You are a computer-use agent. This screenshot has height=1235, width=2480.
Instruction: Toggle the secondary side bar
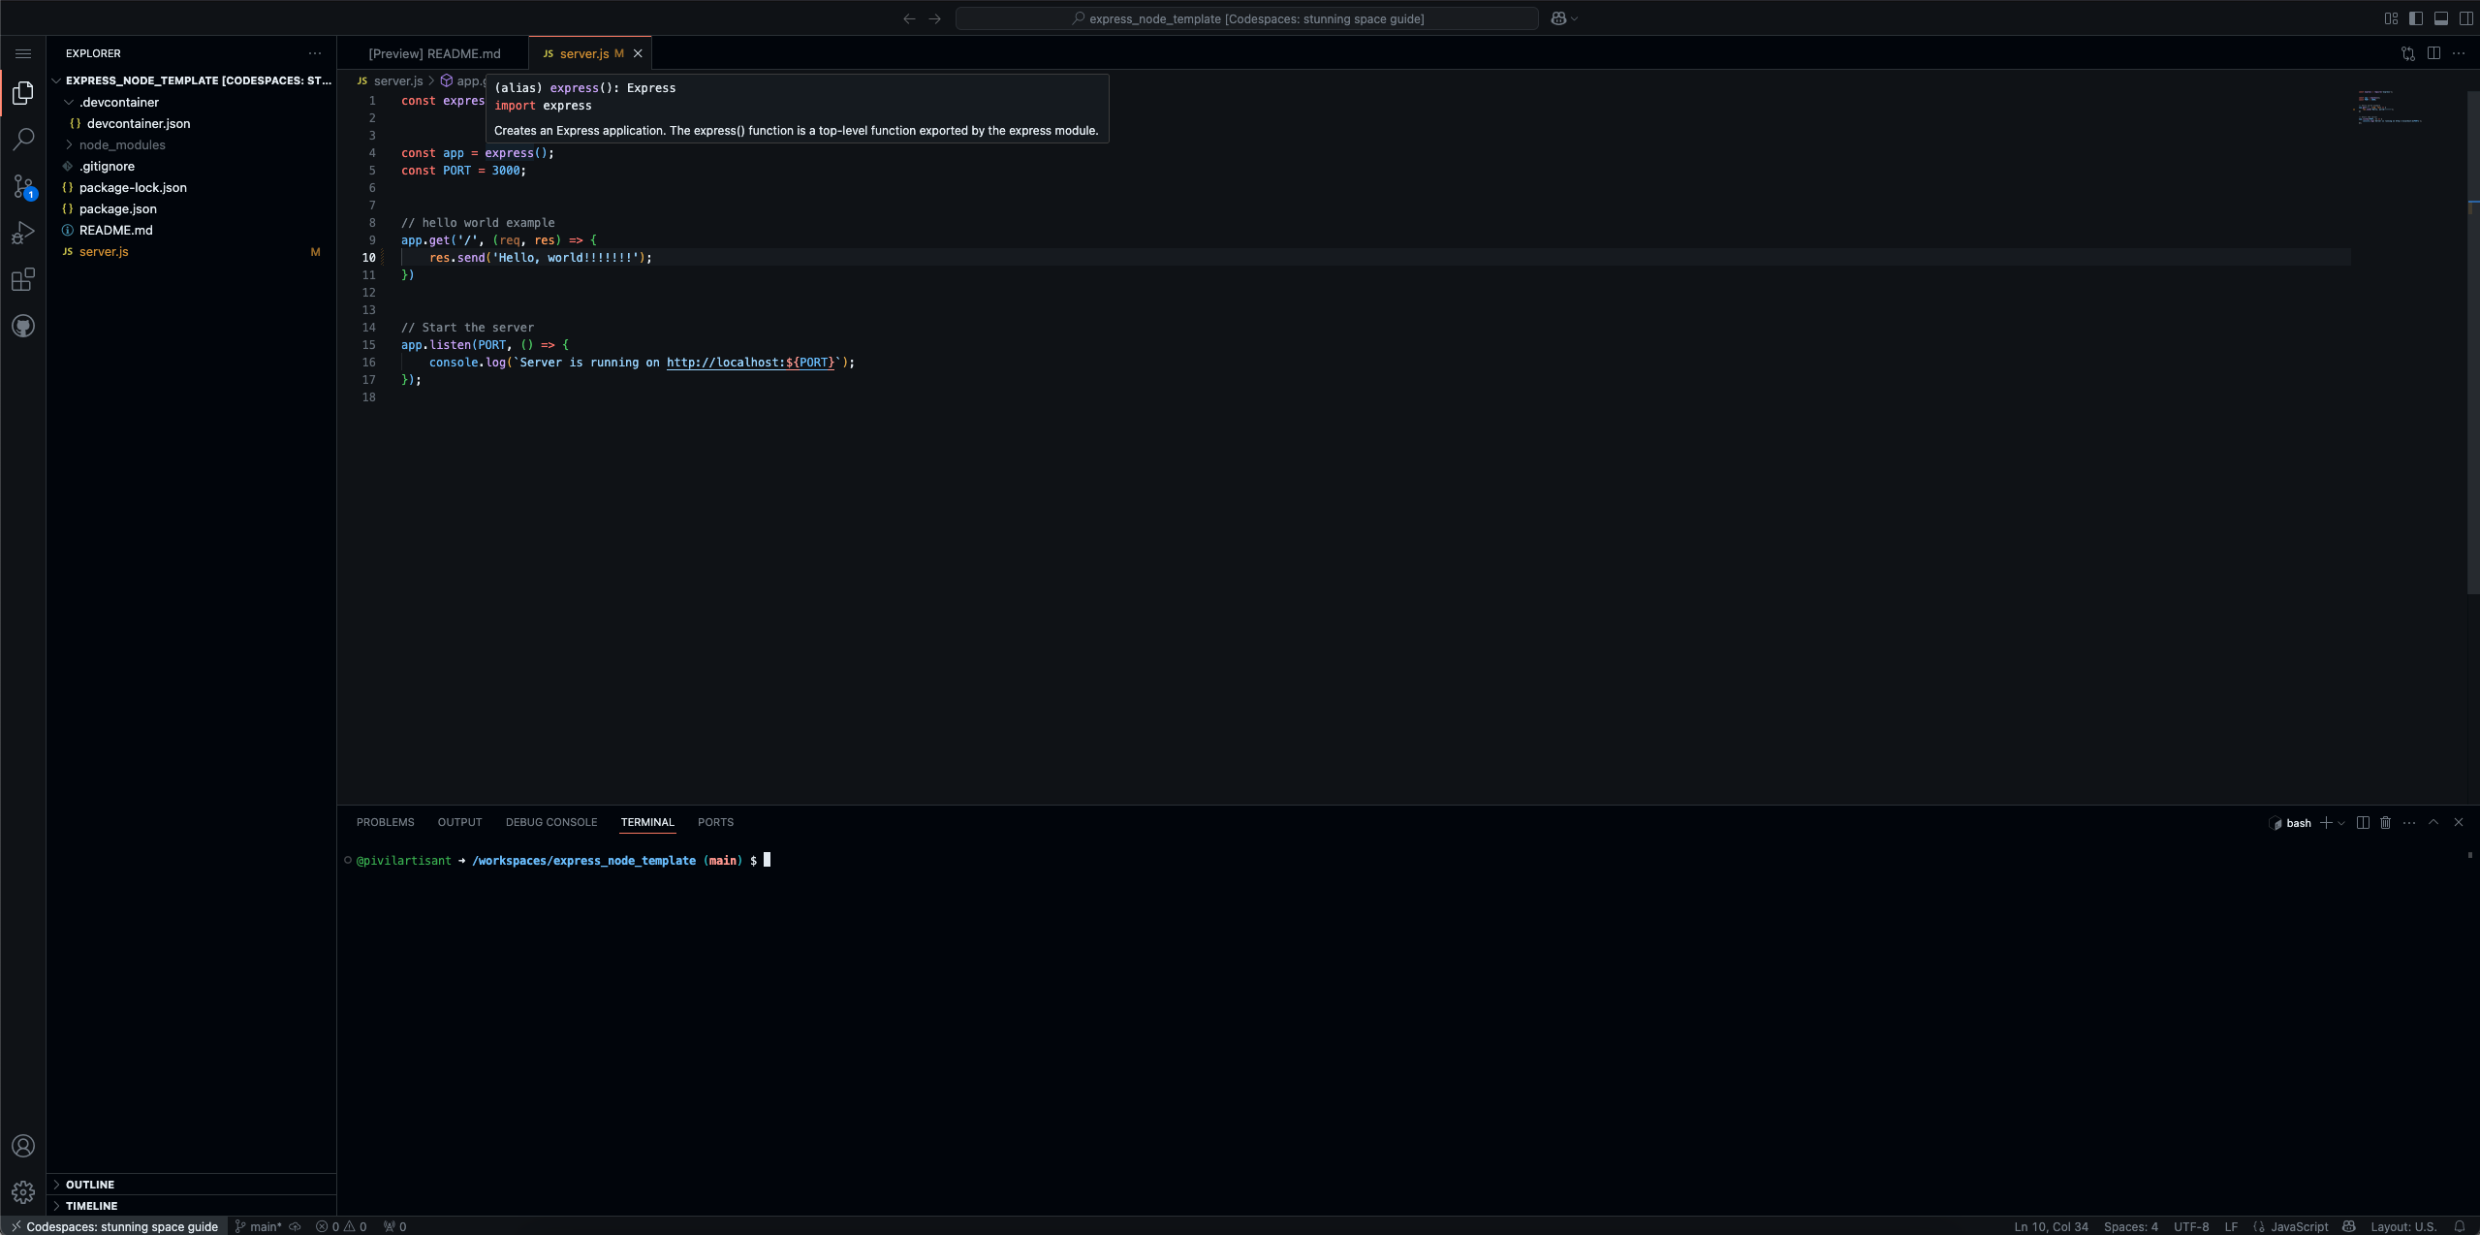pyautogui.click(x=2466, y=18)
